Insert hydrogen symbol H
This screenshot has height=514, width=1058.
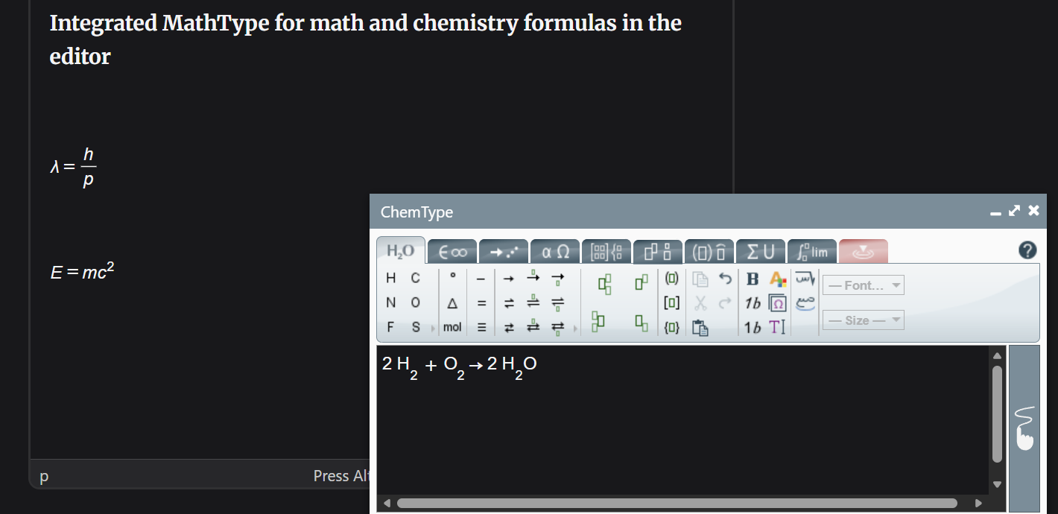(x=391, y=278)
